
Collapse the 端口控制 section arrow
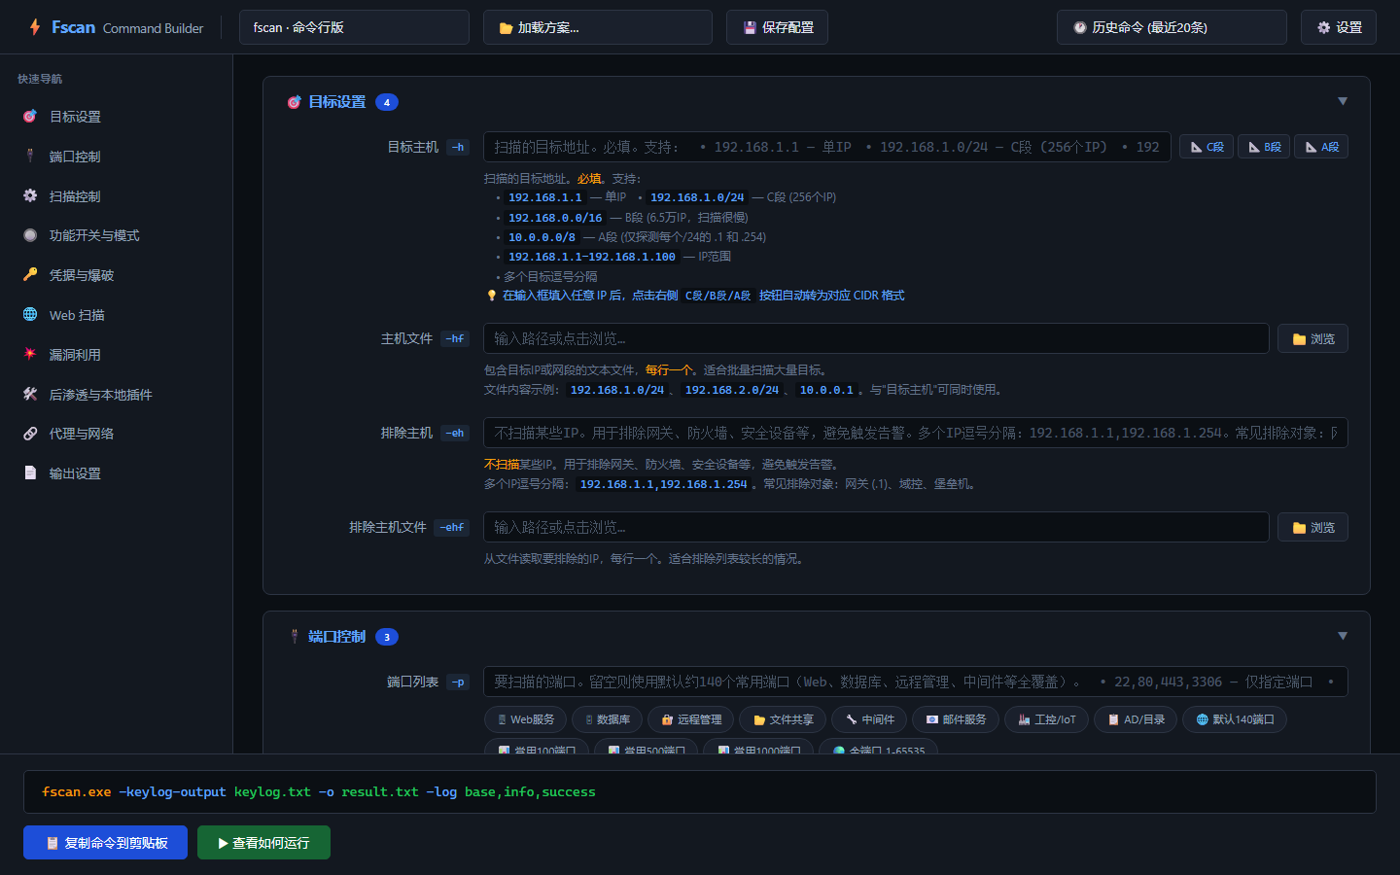point(1343,636)
